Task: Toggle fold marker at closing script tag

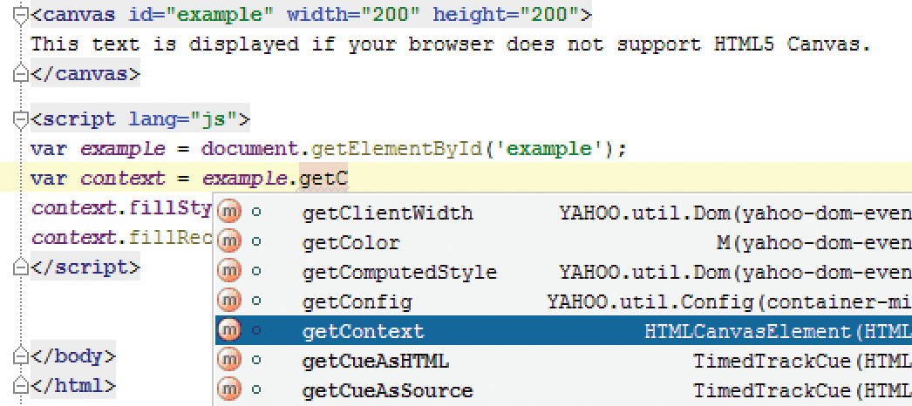Action: tap(22, 267)
